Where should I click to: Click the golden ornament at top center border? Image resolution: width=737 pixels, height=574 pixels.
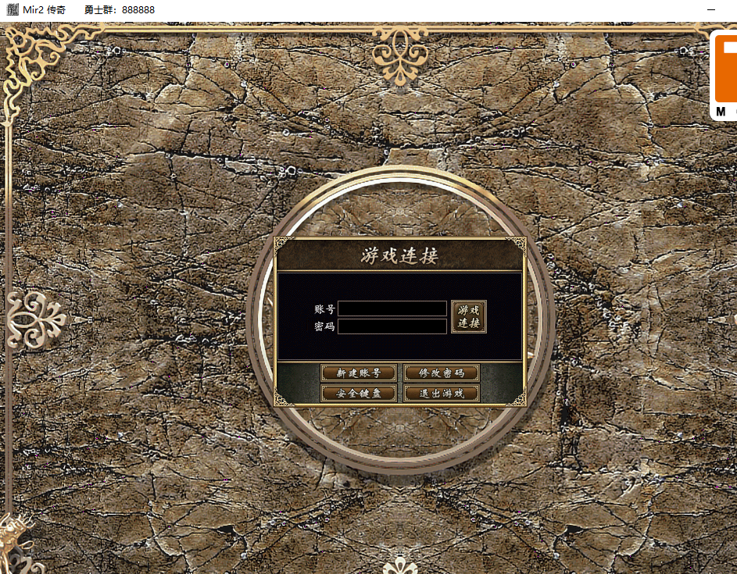tap(400, 55)
